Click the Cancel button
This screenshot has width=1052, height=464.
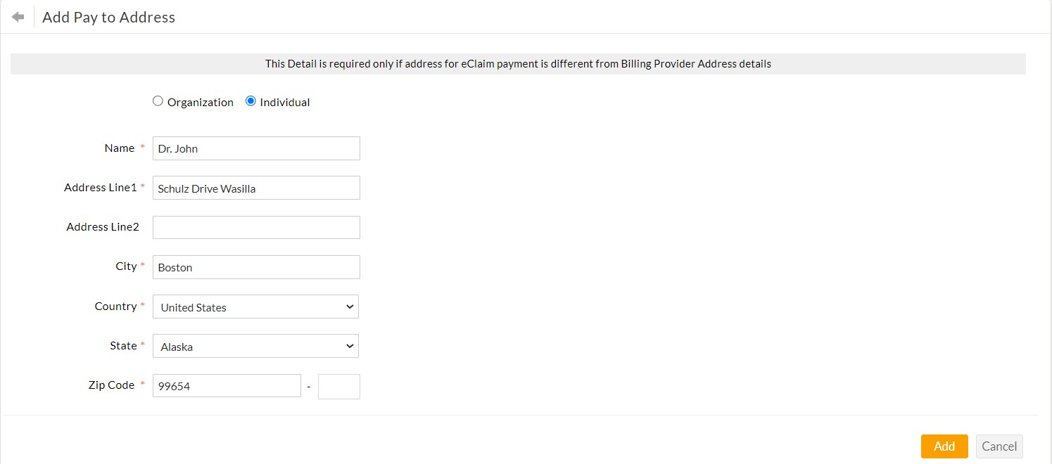(999, 446)
